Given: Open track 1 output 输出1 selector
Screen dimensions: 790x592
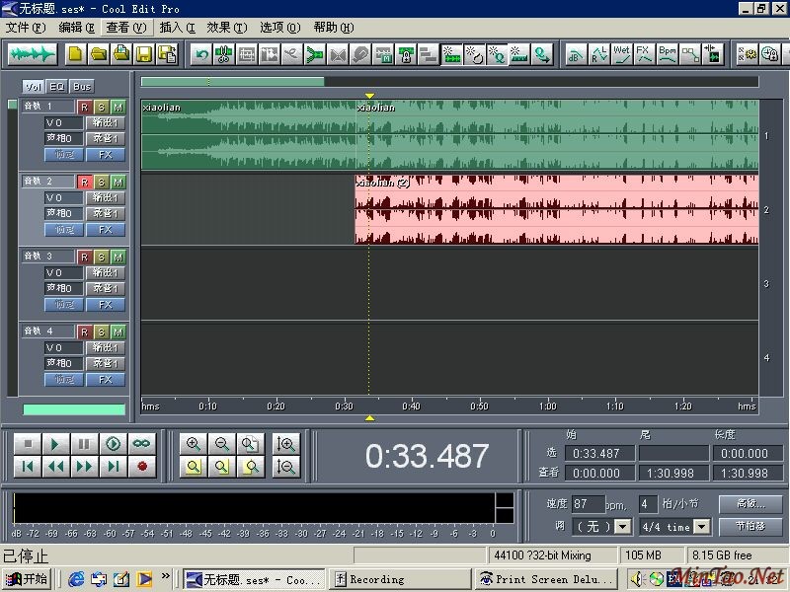Looking at the screenshot, I should pos(104,123).
